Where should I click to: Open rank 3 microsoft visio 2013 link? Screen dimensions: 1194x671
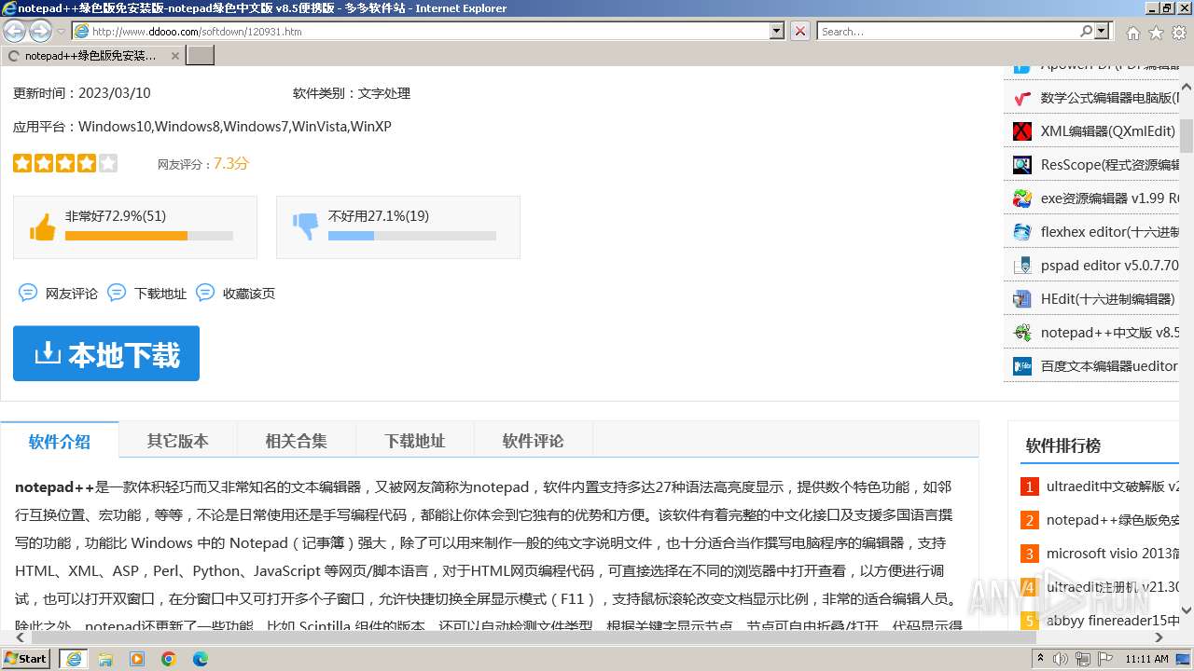pos(1113,554)
